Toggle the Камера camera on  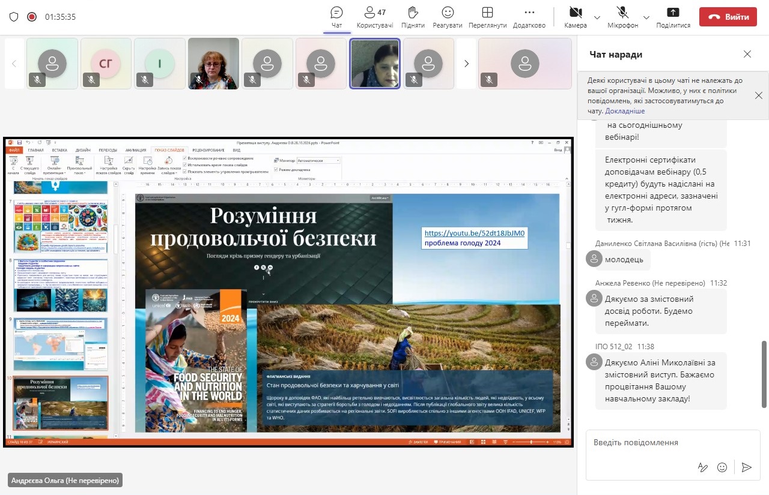[576, 13]
